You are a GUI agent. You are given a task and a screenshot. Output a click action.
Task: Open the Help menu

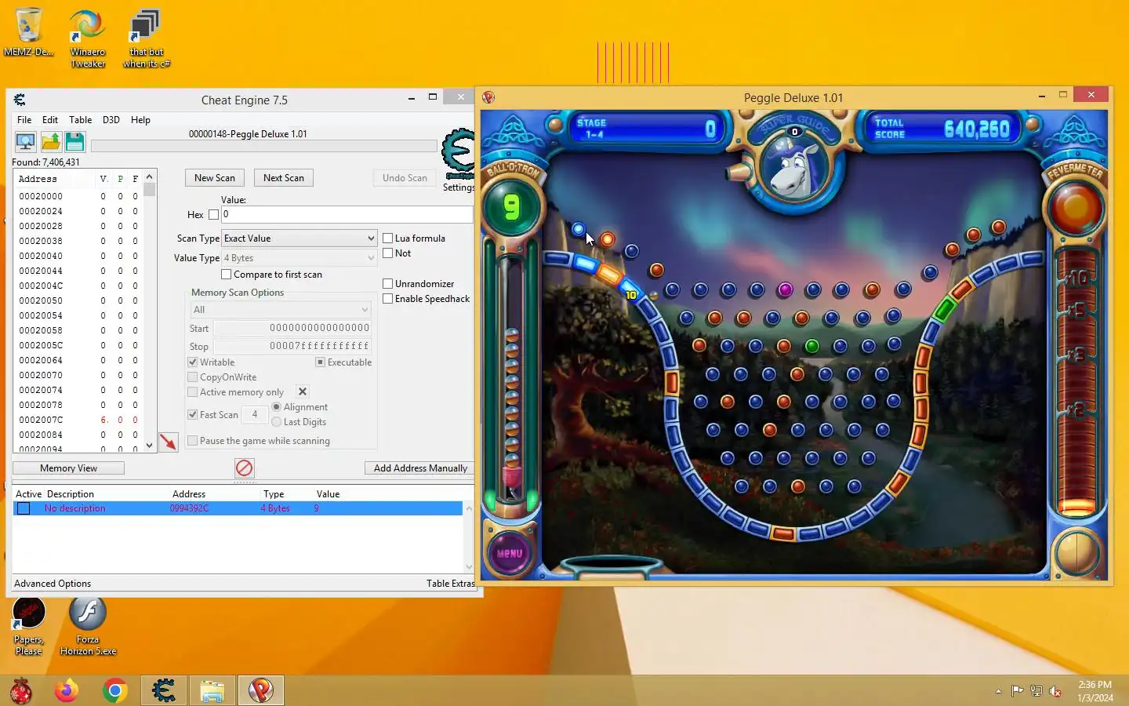pos(140,120)
